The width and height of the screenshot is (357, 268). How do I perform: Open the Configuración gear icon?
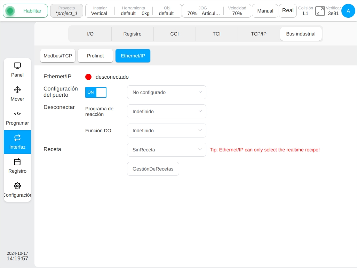pyautogui.click(x=17, y=186)
